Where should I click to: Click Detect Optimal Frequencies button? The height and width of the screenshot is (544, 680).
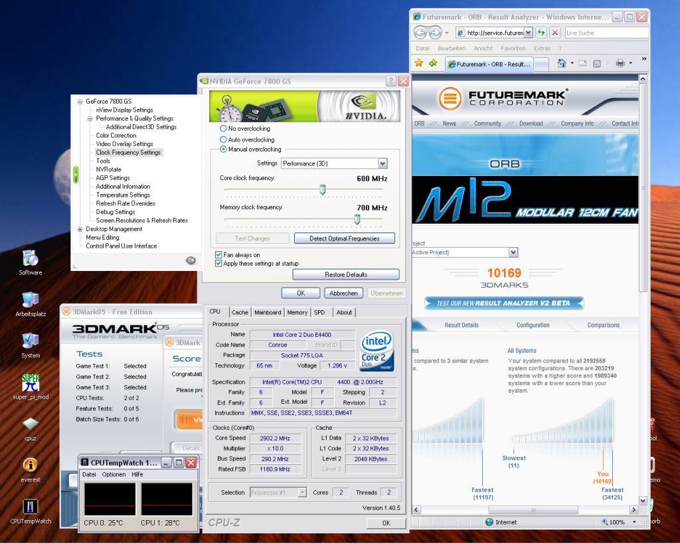345,238
